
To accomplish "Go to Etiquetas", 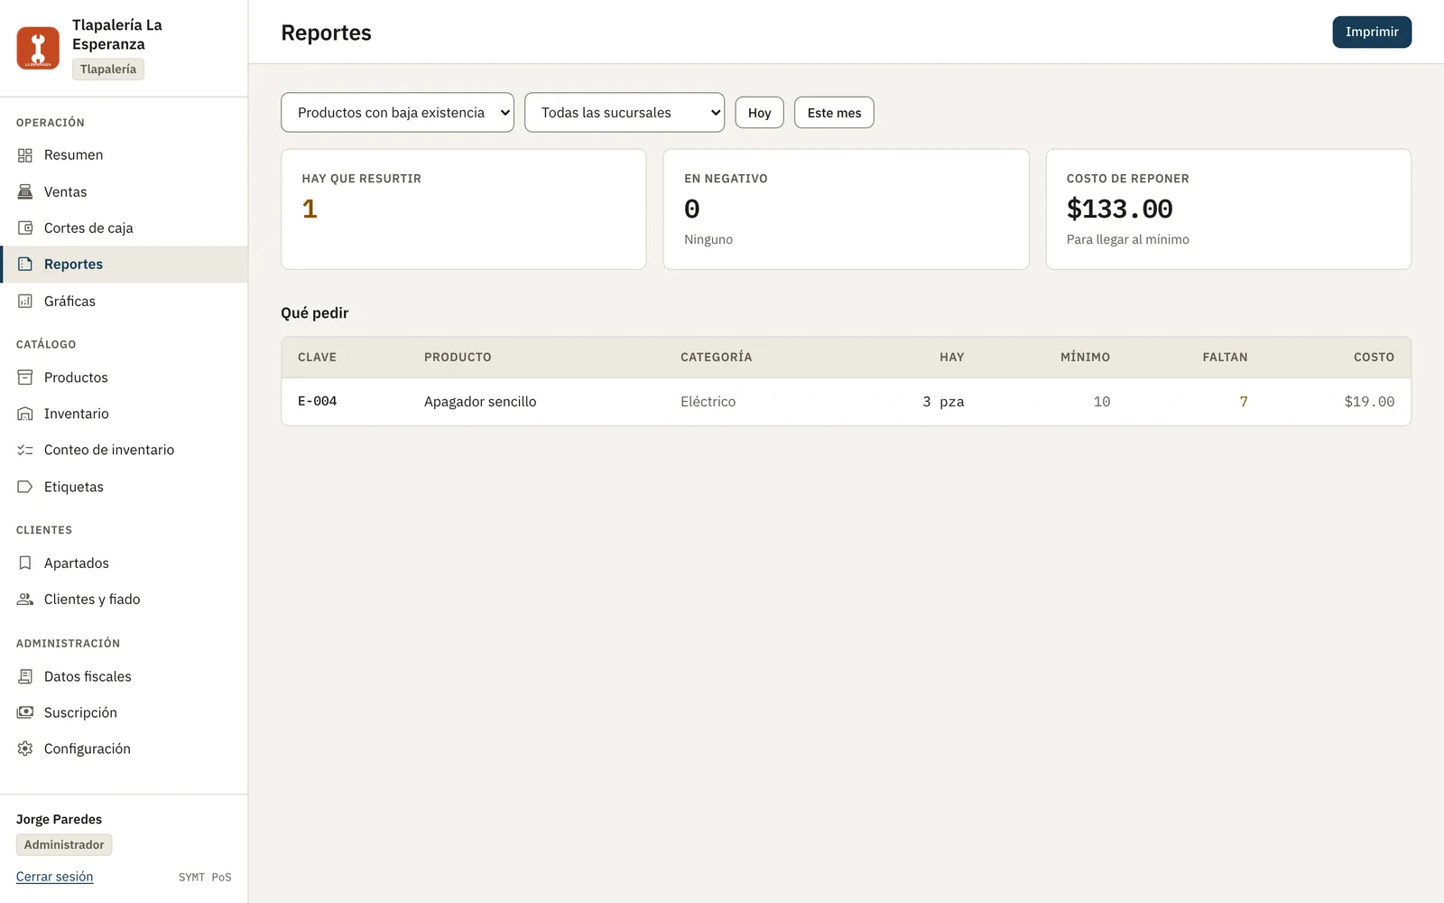I will (124, 487).
